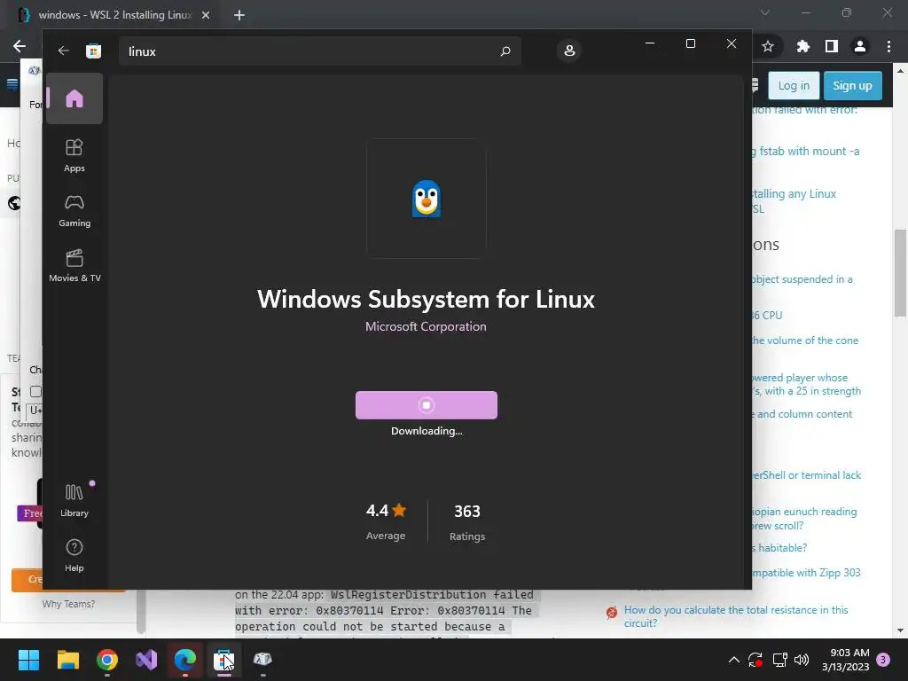Close the WSL 2 Installing Linux tab
Screen dimensions: 908x681
pyautogui.click(x=206, y=15)
